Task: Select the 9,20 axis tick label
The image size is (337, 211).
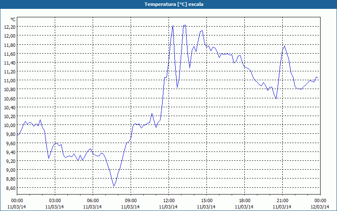Action: tap(11, 161)
